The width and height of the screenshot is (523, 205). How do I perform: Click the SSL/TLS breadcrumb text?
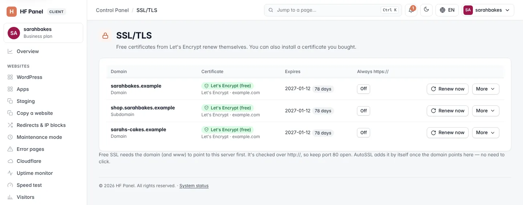[147, 10]
